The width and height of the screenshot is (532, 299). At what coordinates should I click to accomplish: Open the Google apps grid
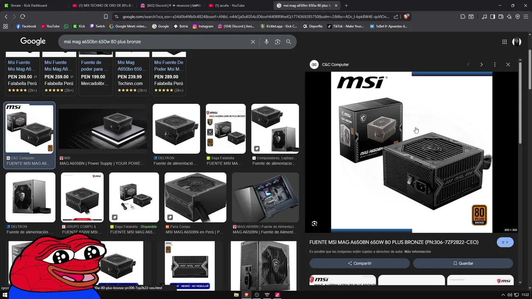[504, 42]
